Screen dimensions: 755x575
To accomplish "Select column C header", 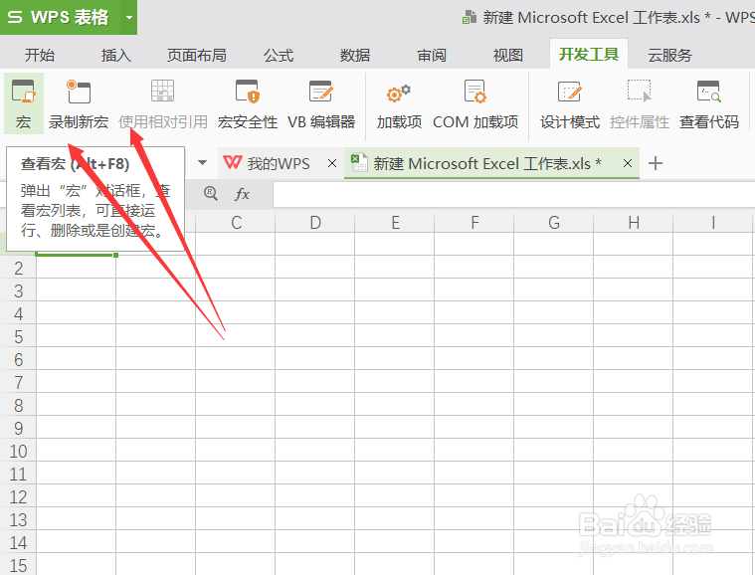I will 236,223.
